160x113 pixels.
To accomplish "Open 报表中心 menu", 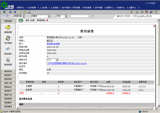I will 121,7.
